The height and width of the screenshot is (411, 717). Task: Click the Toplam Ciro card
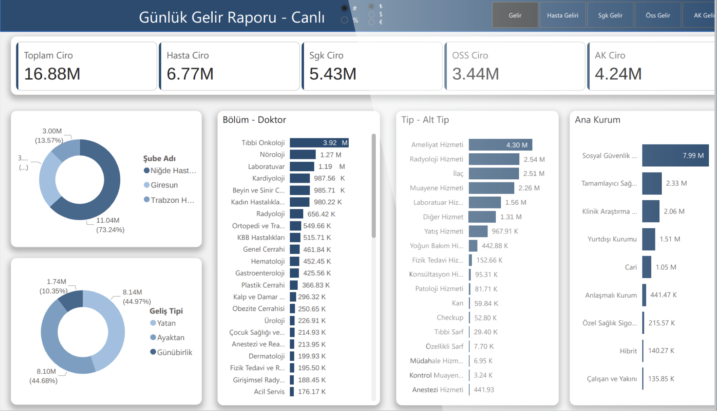click(x=87, y=66)
